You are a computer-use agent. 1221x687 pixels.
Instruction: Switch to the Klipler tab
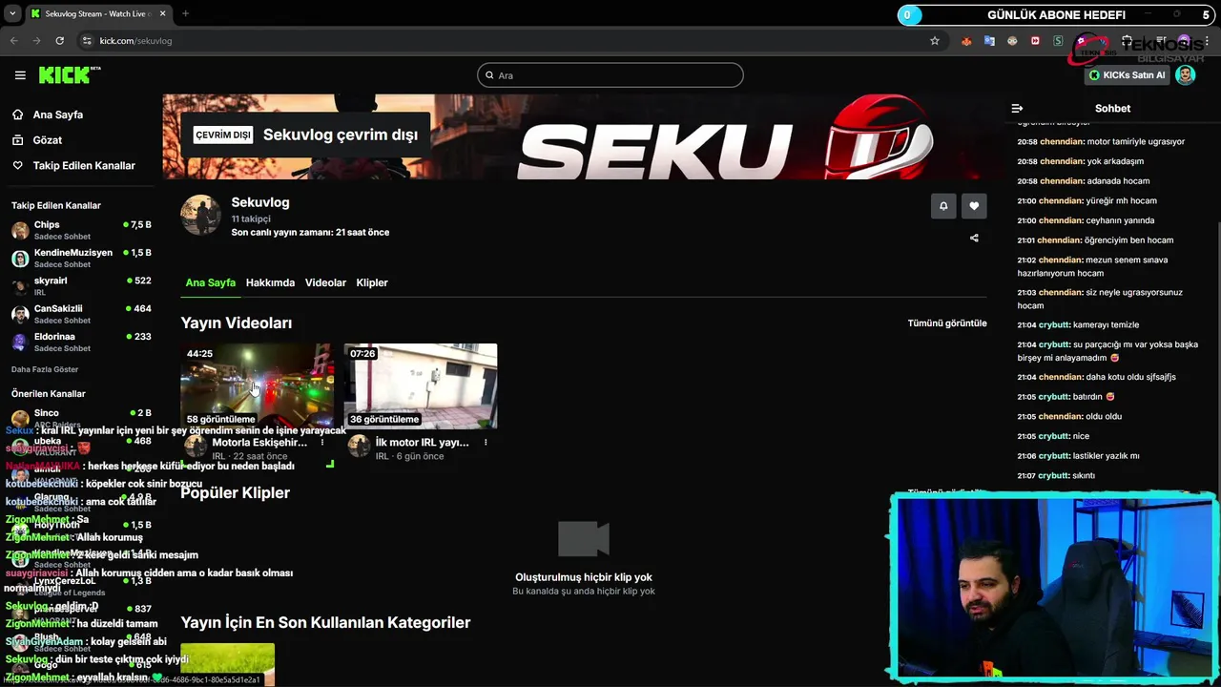pyautogui.click(x=372, y=282)
